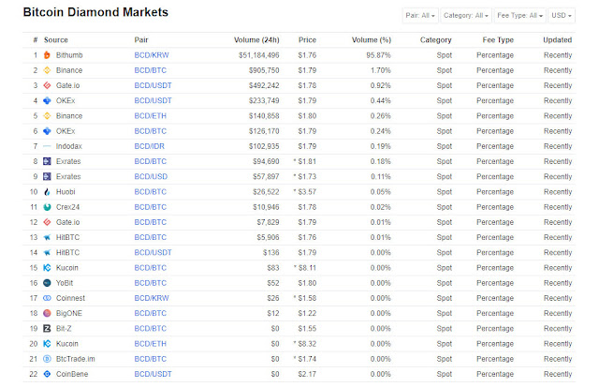Click the HitBTC icon in row 13

[47, 237]
